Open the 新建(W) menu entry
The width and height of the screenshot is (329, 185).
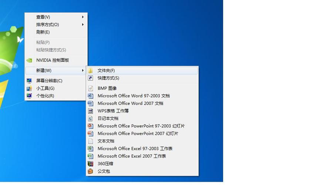click(56, 70)
